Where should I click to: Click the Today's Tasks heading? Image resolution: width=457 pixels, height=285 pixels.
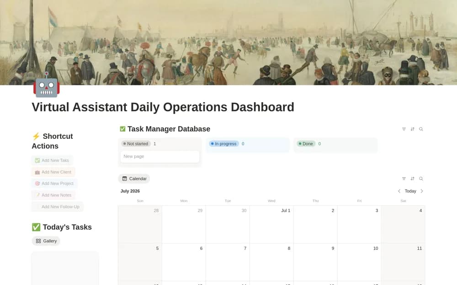coord(67,227)
